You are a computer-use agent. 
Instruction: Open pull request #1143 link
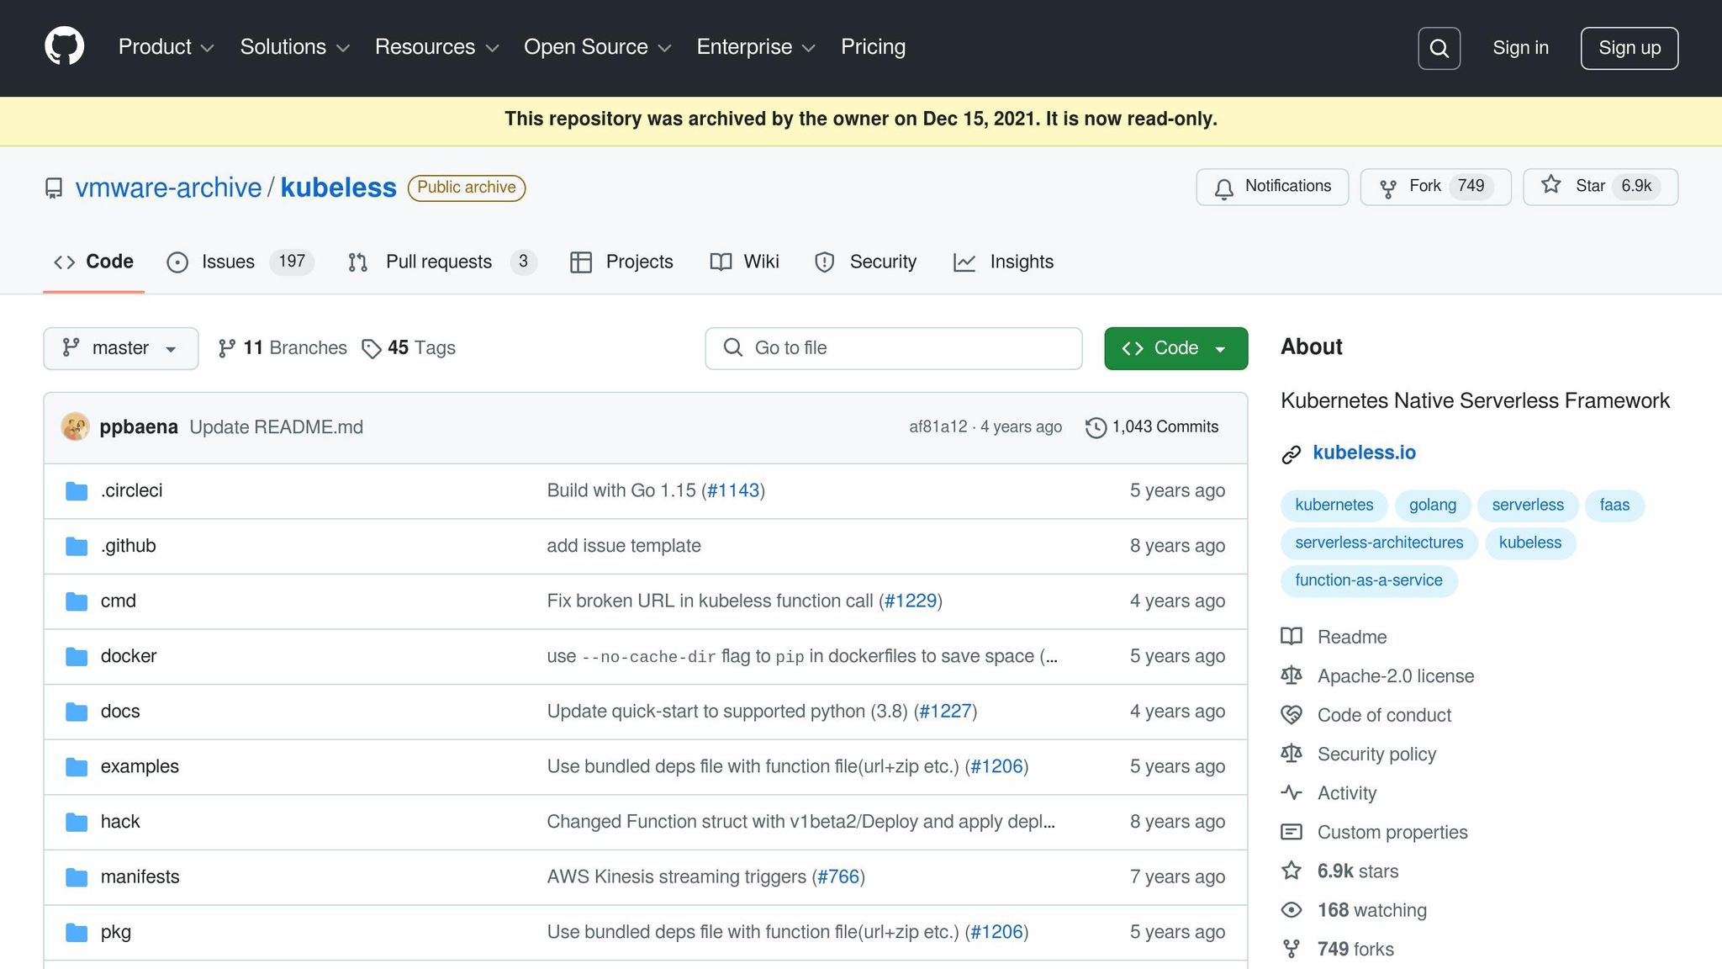[733, 490]
